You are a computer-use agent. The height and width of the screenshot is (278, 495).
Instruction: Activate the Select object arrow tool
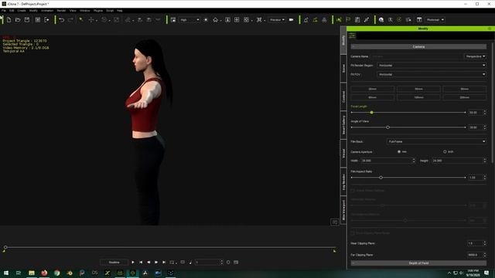pyautogui.click(x=81, y=20)
